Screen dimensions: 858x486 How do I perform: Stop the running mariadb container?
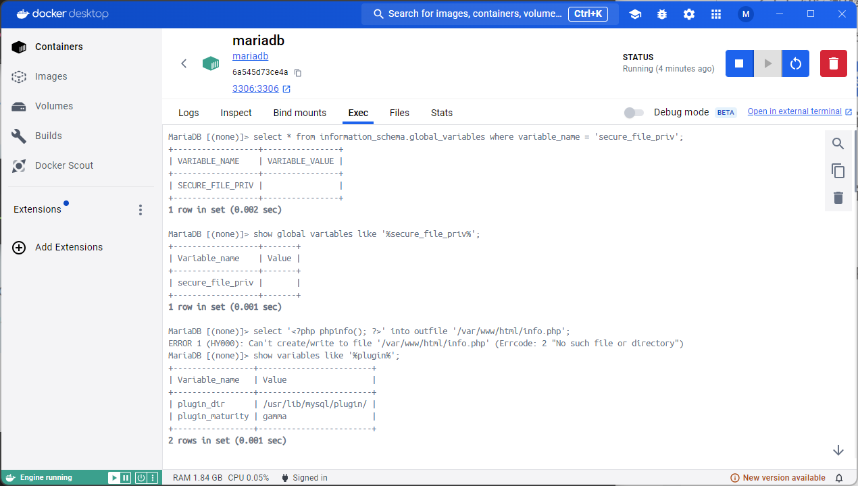[x=739, y=63]
